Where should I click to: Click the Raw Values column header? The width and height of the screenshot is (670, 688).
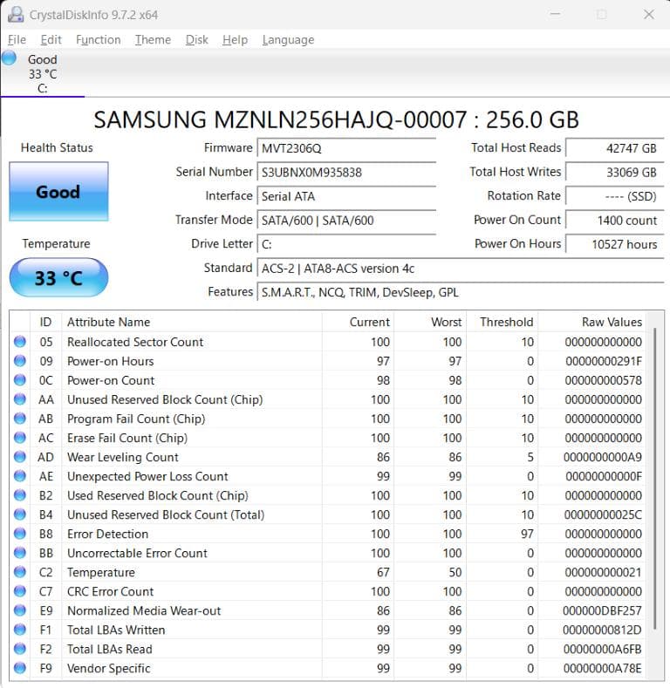(592, 322)
